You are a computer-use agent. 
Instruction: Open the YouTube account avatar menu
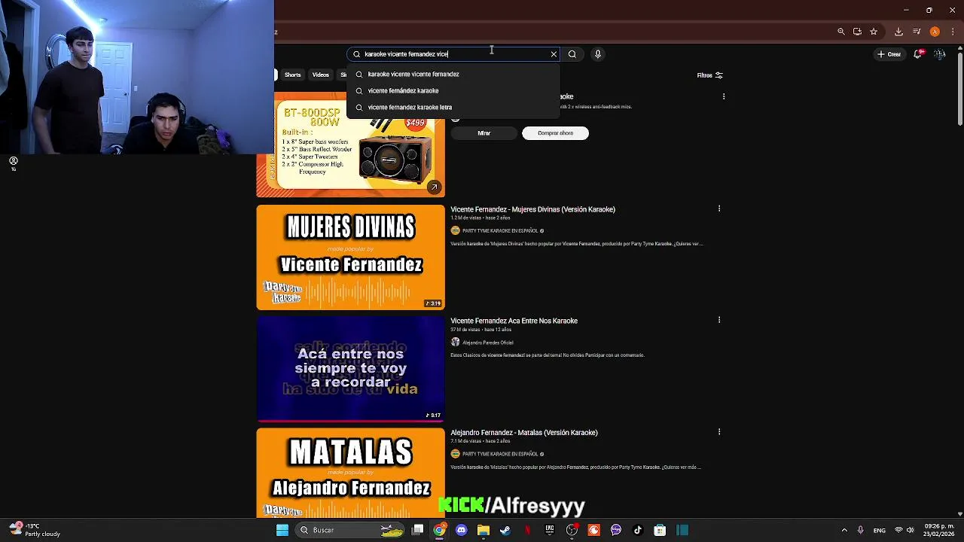pos(939,54)
